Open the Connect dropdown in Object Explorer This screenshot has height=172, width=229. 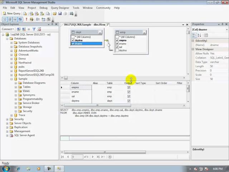tap(8, 29)
